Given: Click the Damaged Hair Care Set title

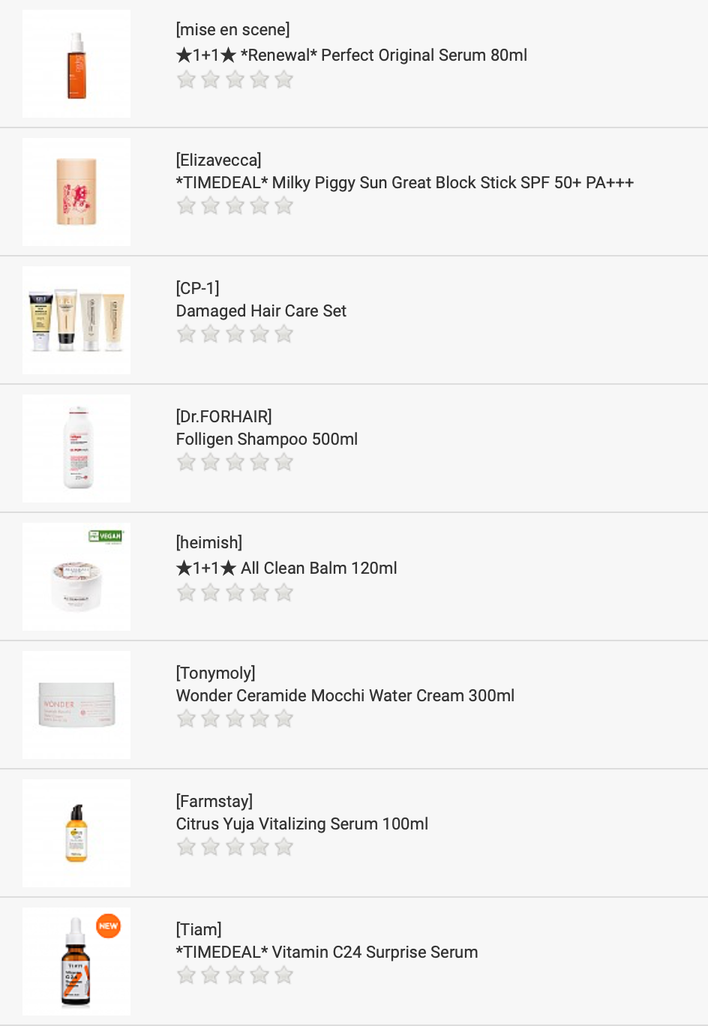Looking at the screenshot, I should tap(261, 311).
